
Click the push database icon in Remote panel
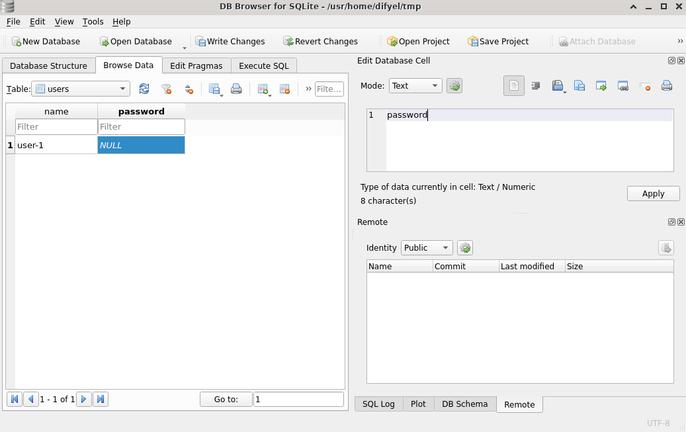[x=666, y=247]
